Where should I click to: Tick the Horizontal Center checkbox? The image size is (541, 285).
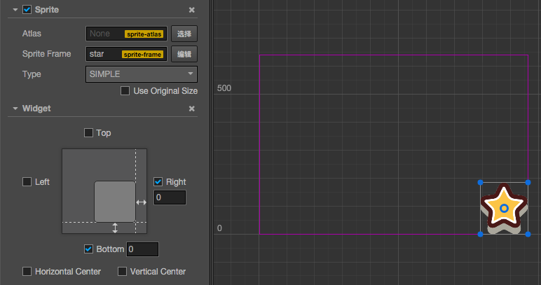[27, 271]
